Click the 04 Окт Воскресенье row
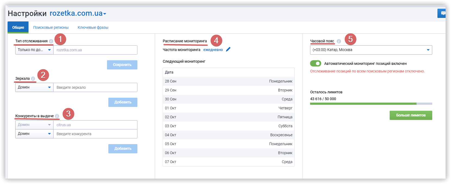The height and width of the screenshot is (184, 451). 229,135
